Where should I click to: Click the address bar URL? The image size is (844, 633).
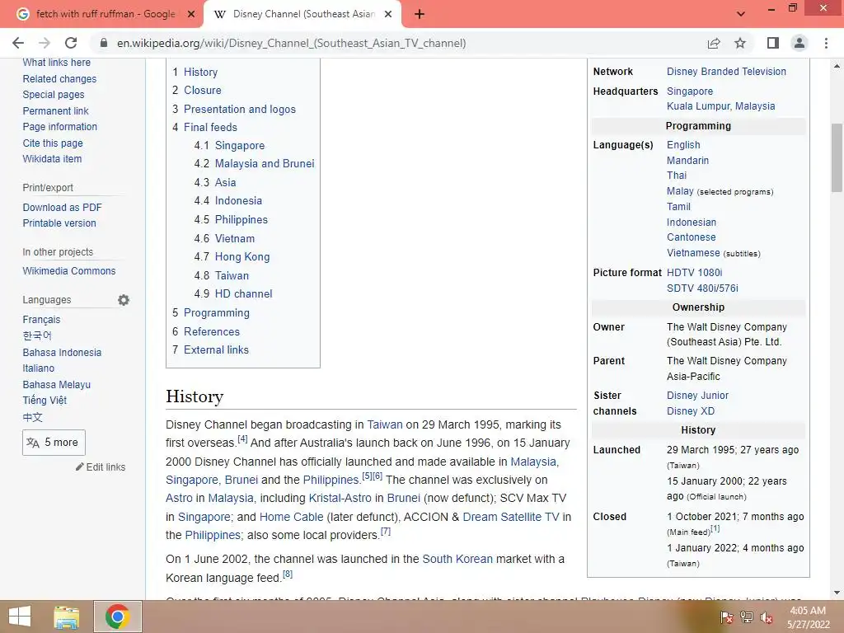pos(291,43)
